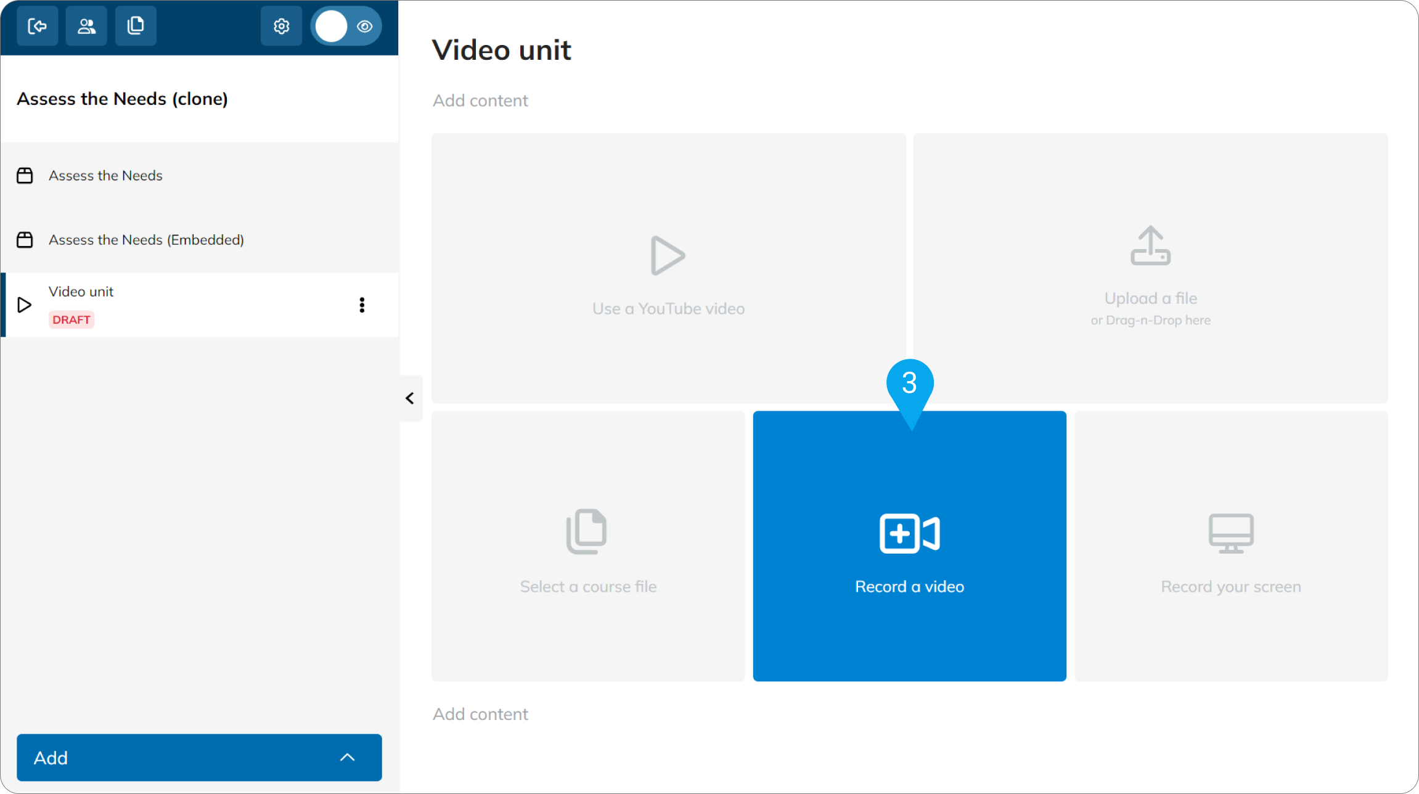The image size is (1419, 794).
Task: Click the Select a course file icon
Action: [587, 531]
